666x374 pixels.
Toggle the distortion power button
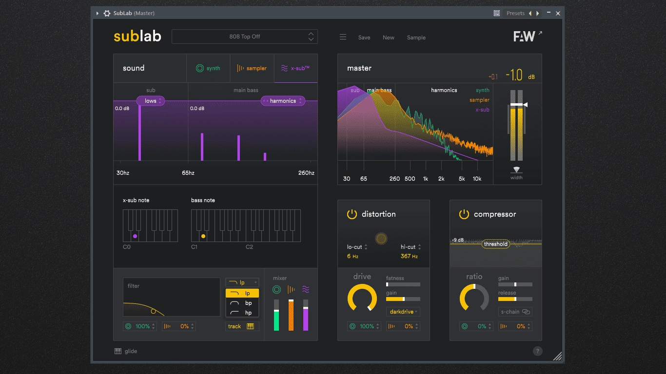click(352, 214)
